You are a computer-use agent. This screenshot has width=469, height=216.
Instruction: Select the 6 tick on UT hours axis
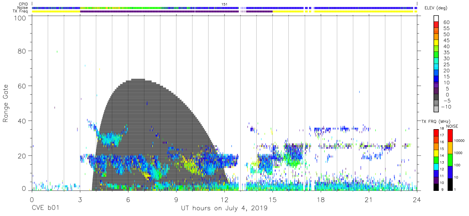click(128, 199)
